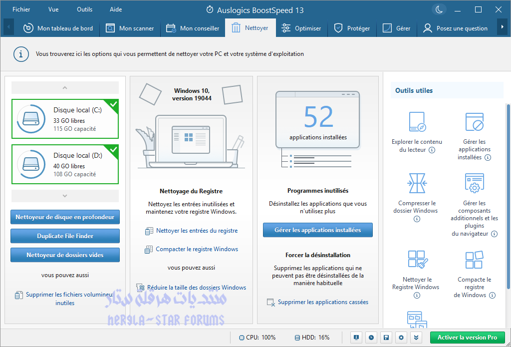Open the Outils menu
Image resolution: width=511 pixels, height=347 pixels.
(85, 9)
